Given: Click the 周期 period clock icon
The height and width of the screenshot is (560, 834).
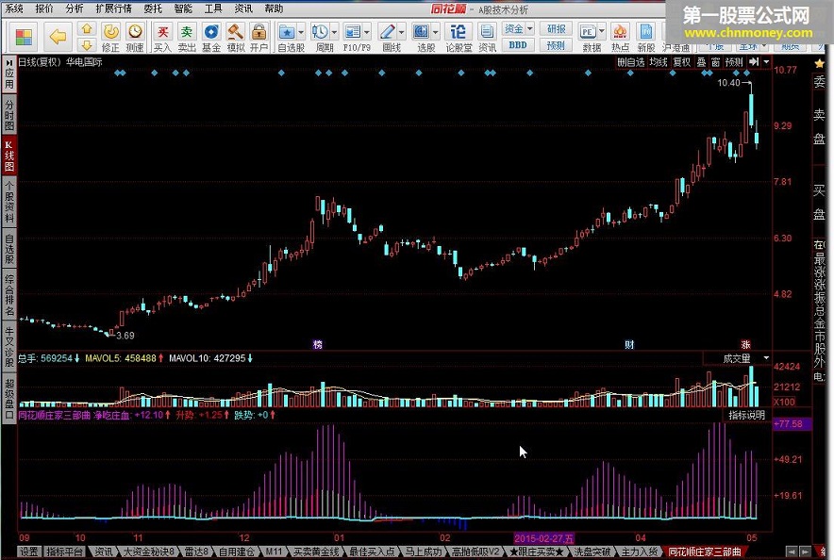Looking at the screenshot, I should pyautogui.click(x=320, y=32).
